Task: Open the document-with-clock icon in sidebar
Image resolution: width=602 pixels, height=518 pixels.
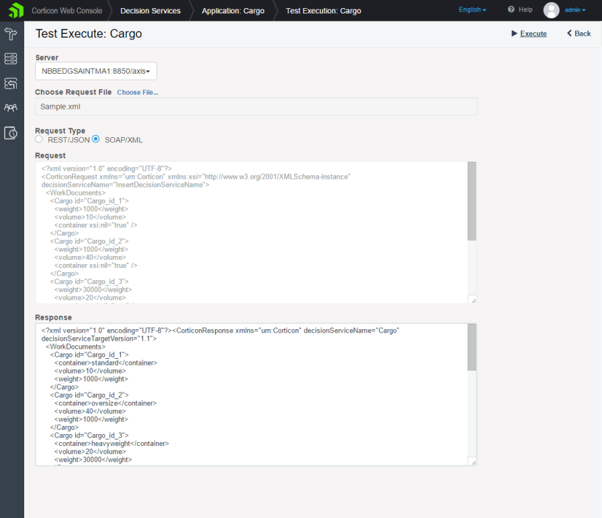Action: click(x=11, y=133)
